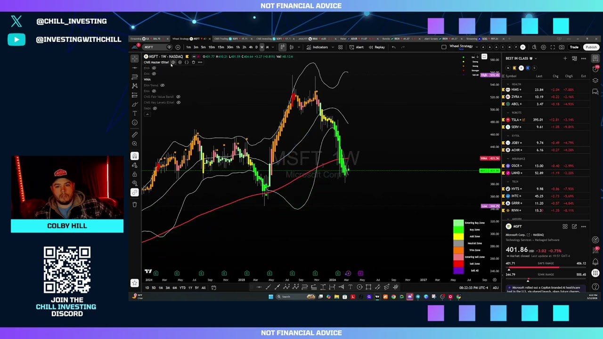Collapse the indicator legend list
The height and width of the screenshot is (339, 603).
coord(147,114)
